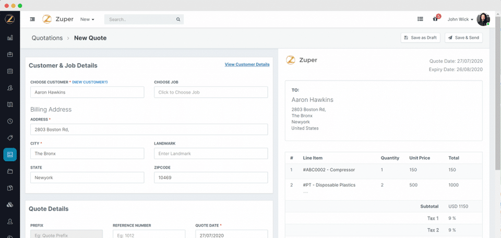501x238 pixels.
Task: Toggle the sidebar collapse menu icon
Action: point(32,19)
